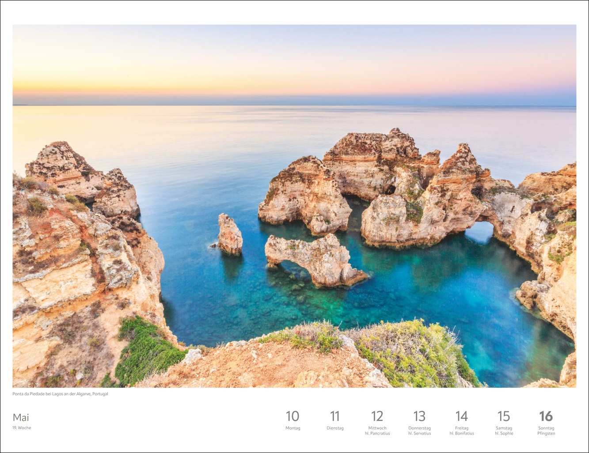Click the date number 12
Screen dimensions: 589x453
(377, 416)
